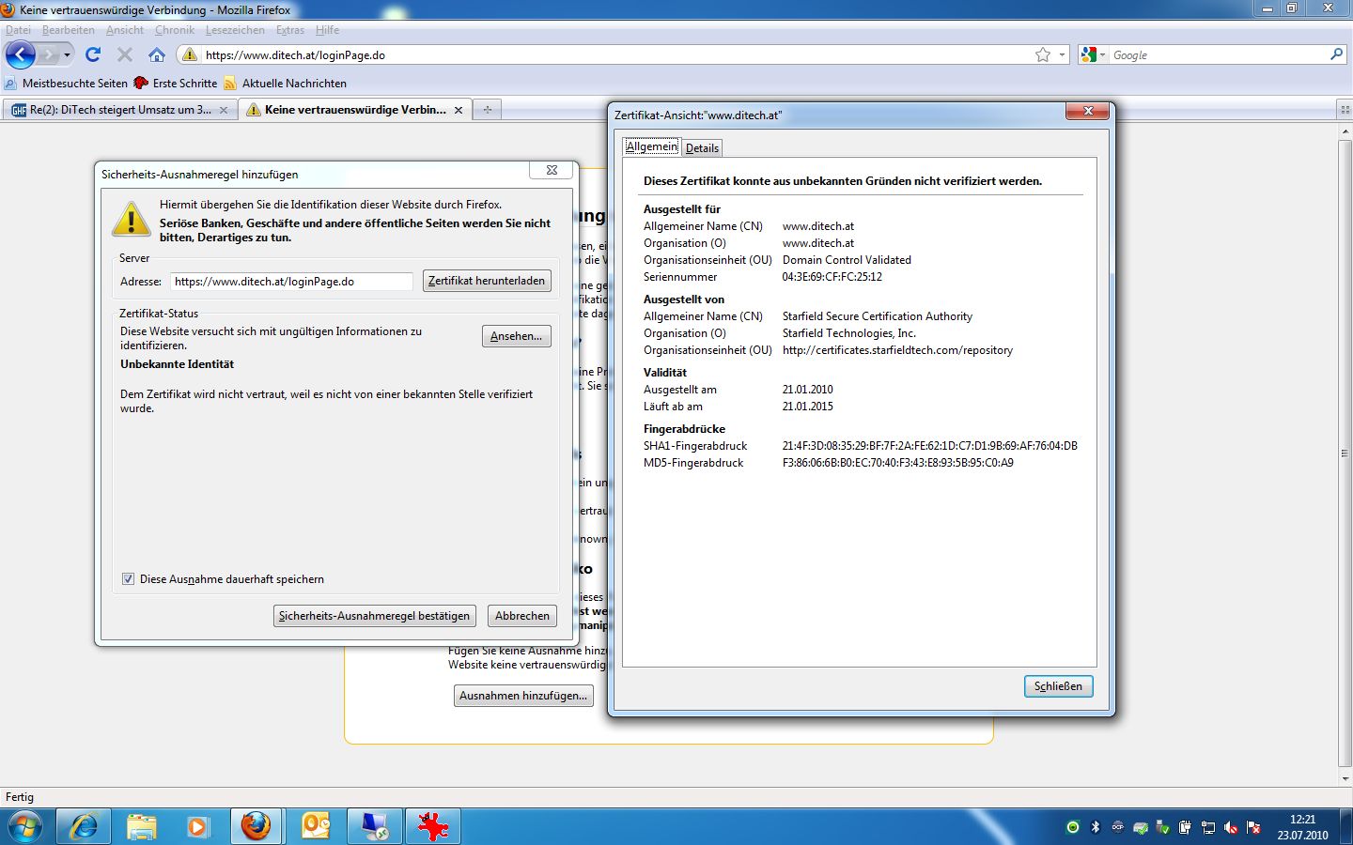This screenshot has width=1353, height=845.
Task: Switch to the DiTech steigert Umsatz tab
Action: 118,110
